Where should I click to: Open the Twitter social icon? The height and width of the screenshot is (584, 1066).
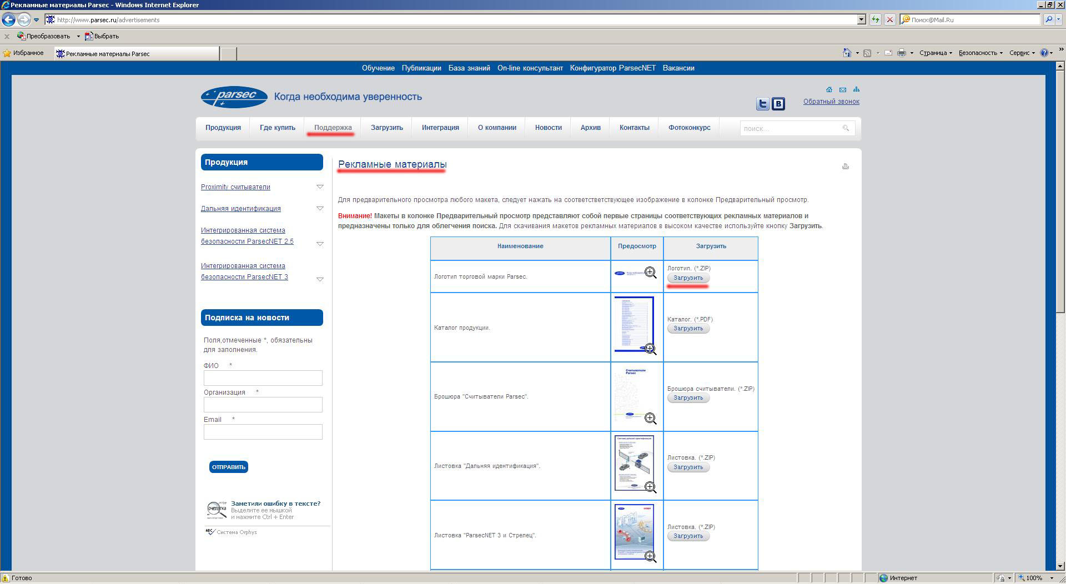click(762, 104)
